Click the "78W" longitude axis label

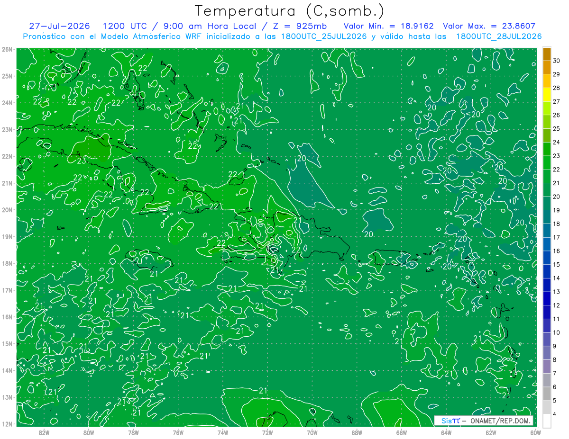click(x=133, y=432)
